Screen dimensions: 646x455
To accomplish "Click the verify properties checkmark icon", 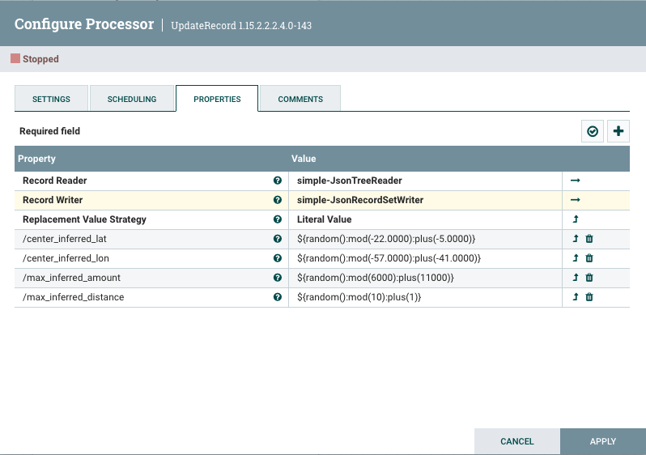I will [x=593, y=131].
